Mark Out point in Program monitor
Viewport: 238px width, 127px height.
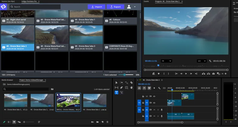(168, 74)
